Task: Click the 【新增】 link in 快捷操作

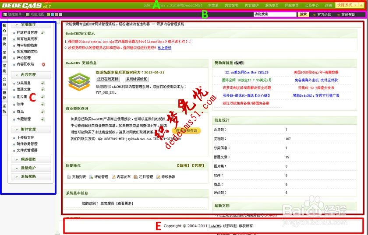Action: tap(184, 165)
